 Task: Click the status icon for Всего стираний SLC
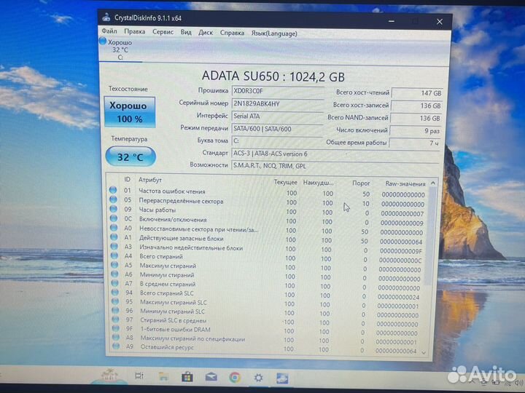115,292
